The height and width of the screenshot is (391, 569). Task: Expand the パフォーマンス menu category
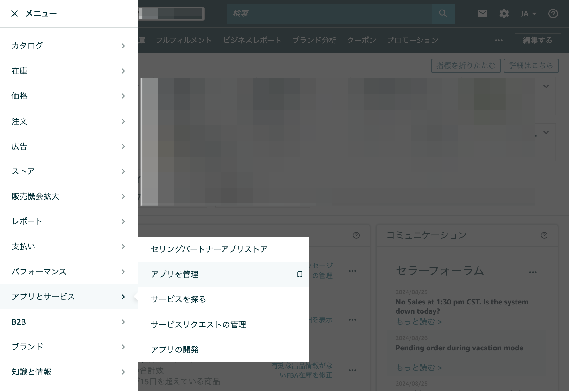pyautogui.click(x=69, y=272)
